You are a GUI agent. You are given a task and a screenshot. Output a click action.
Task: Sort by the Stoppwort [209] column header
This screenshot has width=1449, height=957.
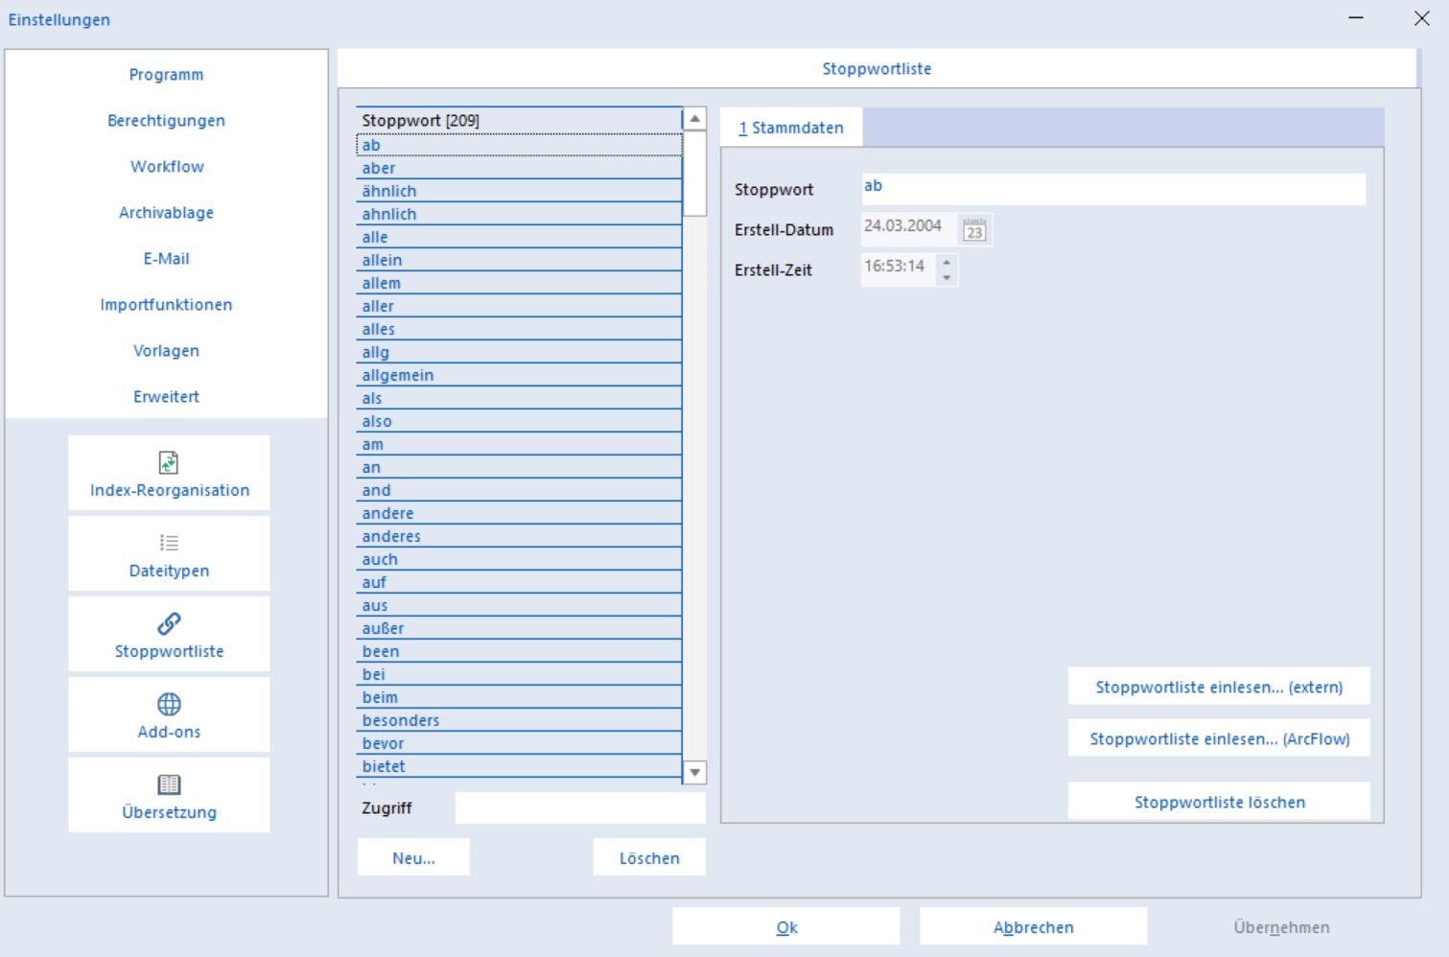tap(519, 120)
